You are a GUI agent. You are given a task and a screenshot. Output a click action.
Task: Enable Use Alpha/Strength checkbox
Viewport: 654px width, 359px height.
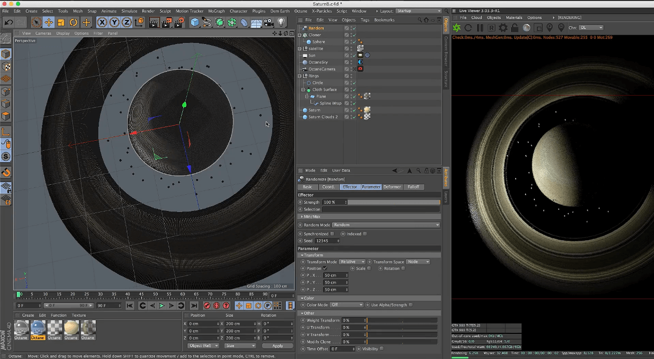point(411,305)
